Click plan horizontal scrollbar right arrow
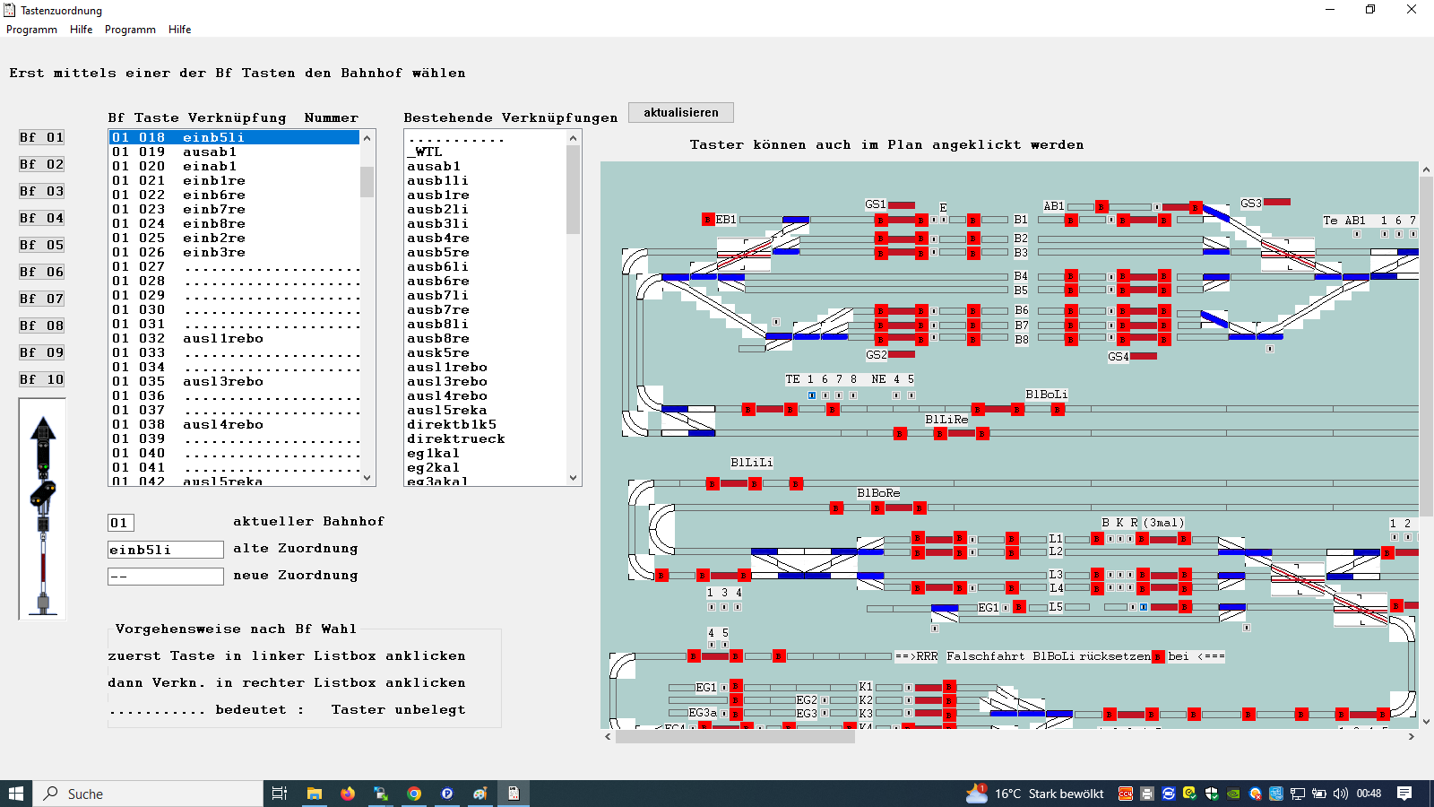Image resolution: width=1434 pixels, height=807 pixels. (1412, 736)
